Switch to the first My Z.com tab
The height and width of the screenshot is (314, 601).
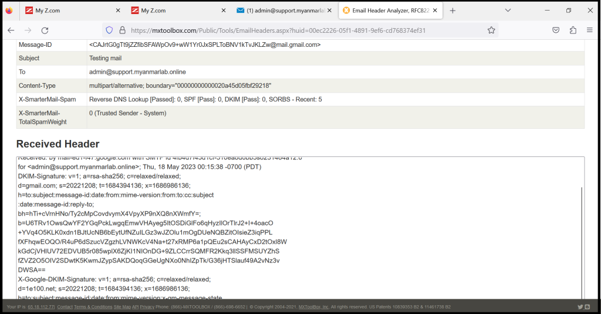70,11
